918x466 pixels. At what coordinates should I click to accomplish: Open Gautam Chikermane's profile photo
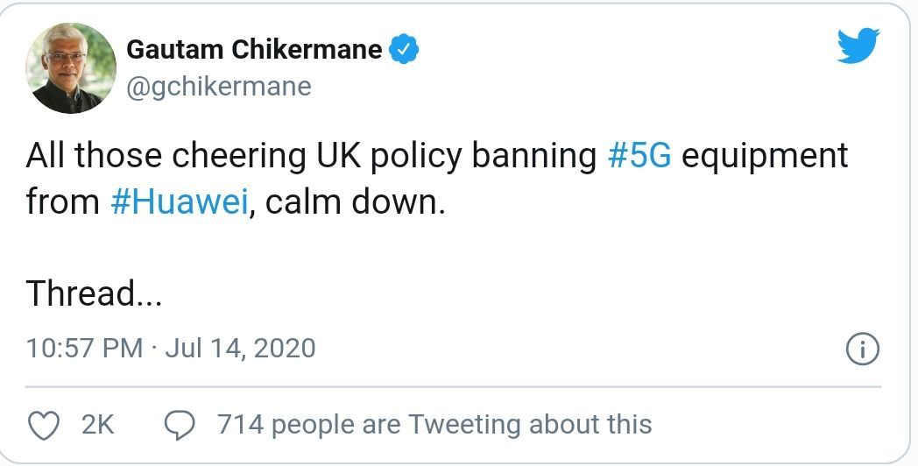click(71, 68)
